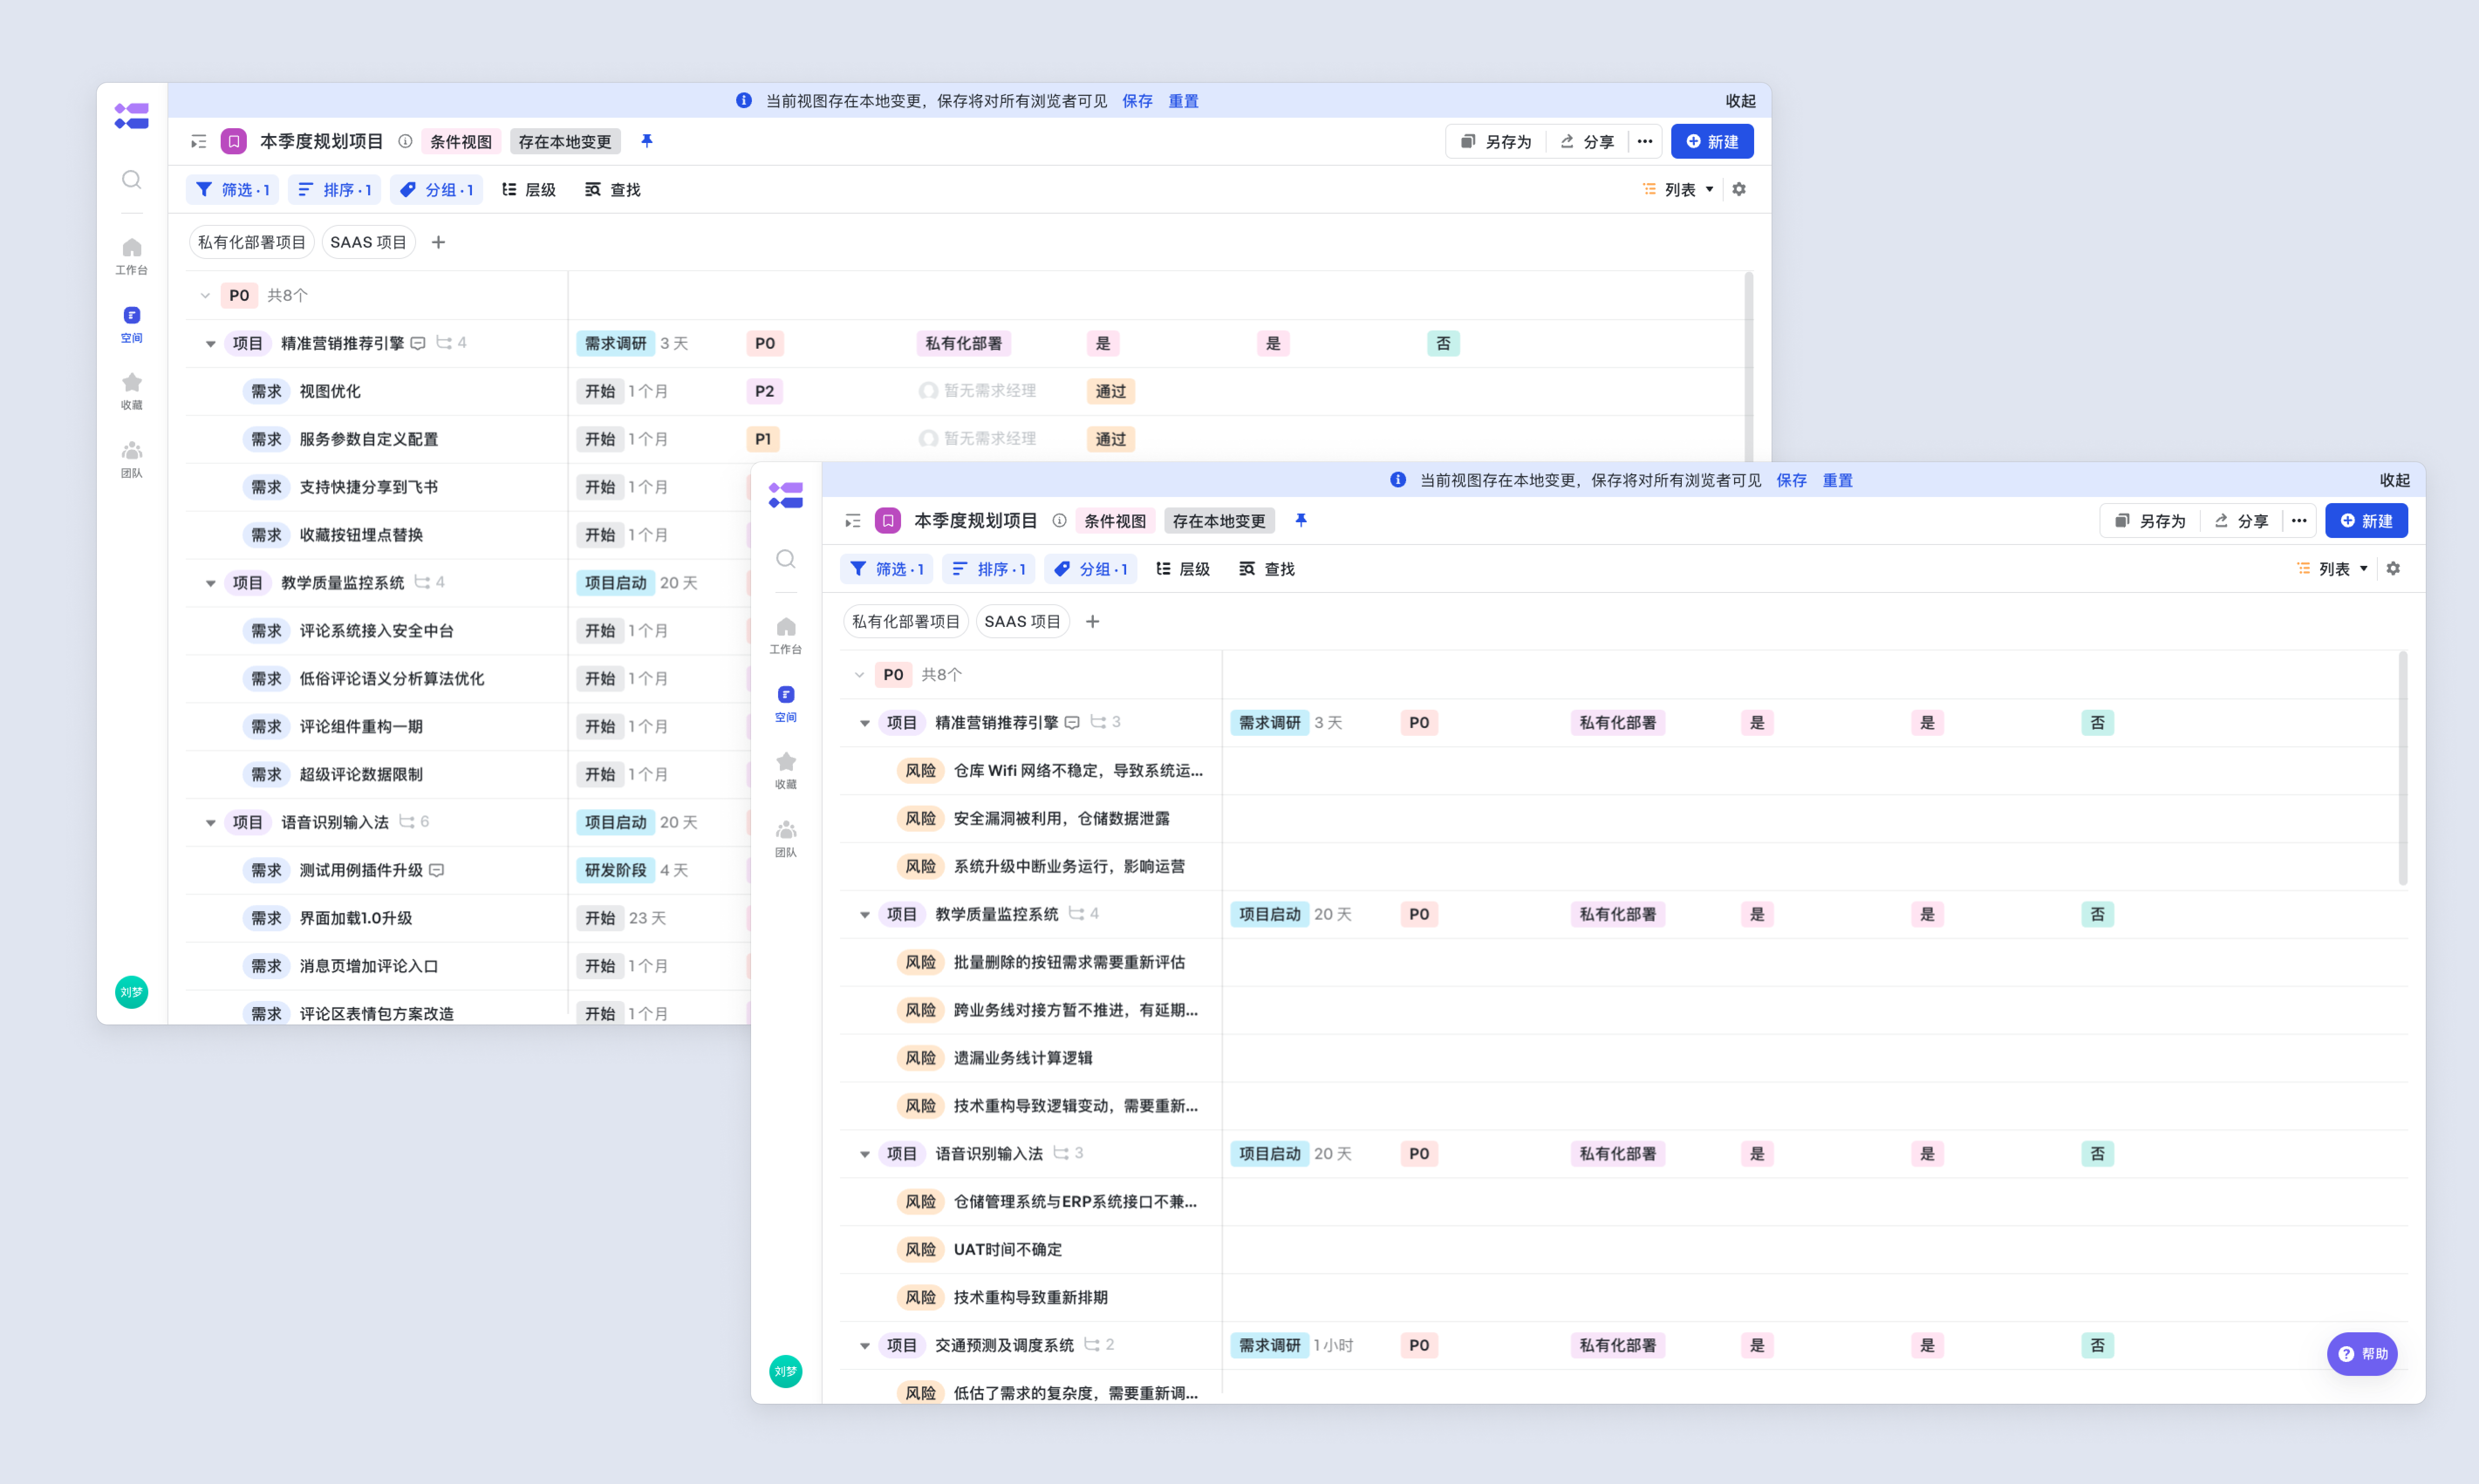Viewport: 2479px width, 1484px height.
Task: Add a new tab with plus in back window
Action: tap(438, 242)
